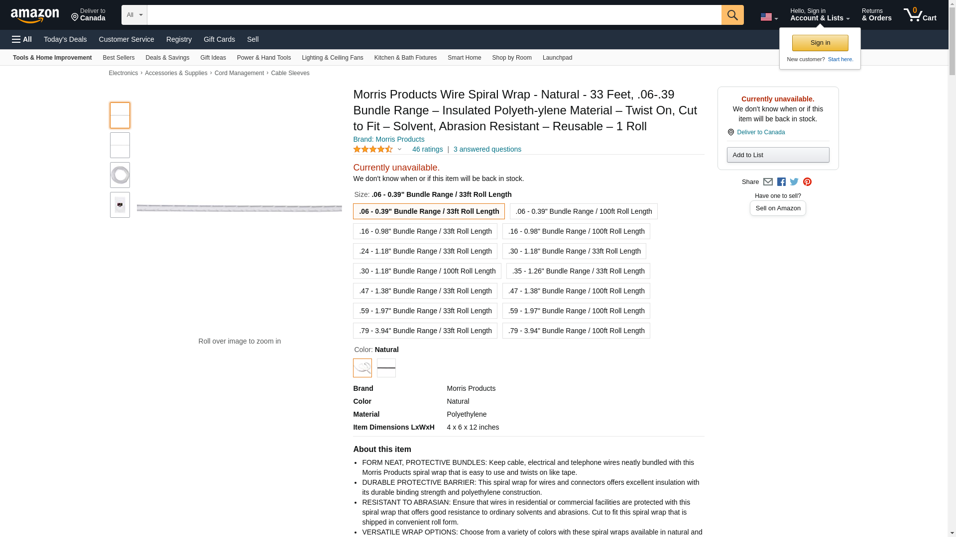Open the country flag language dropdown

pos(769,17)
